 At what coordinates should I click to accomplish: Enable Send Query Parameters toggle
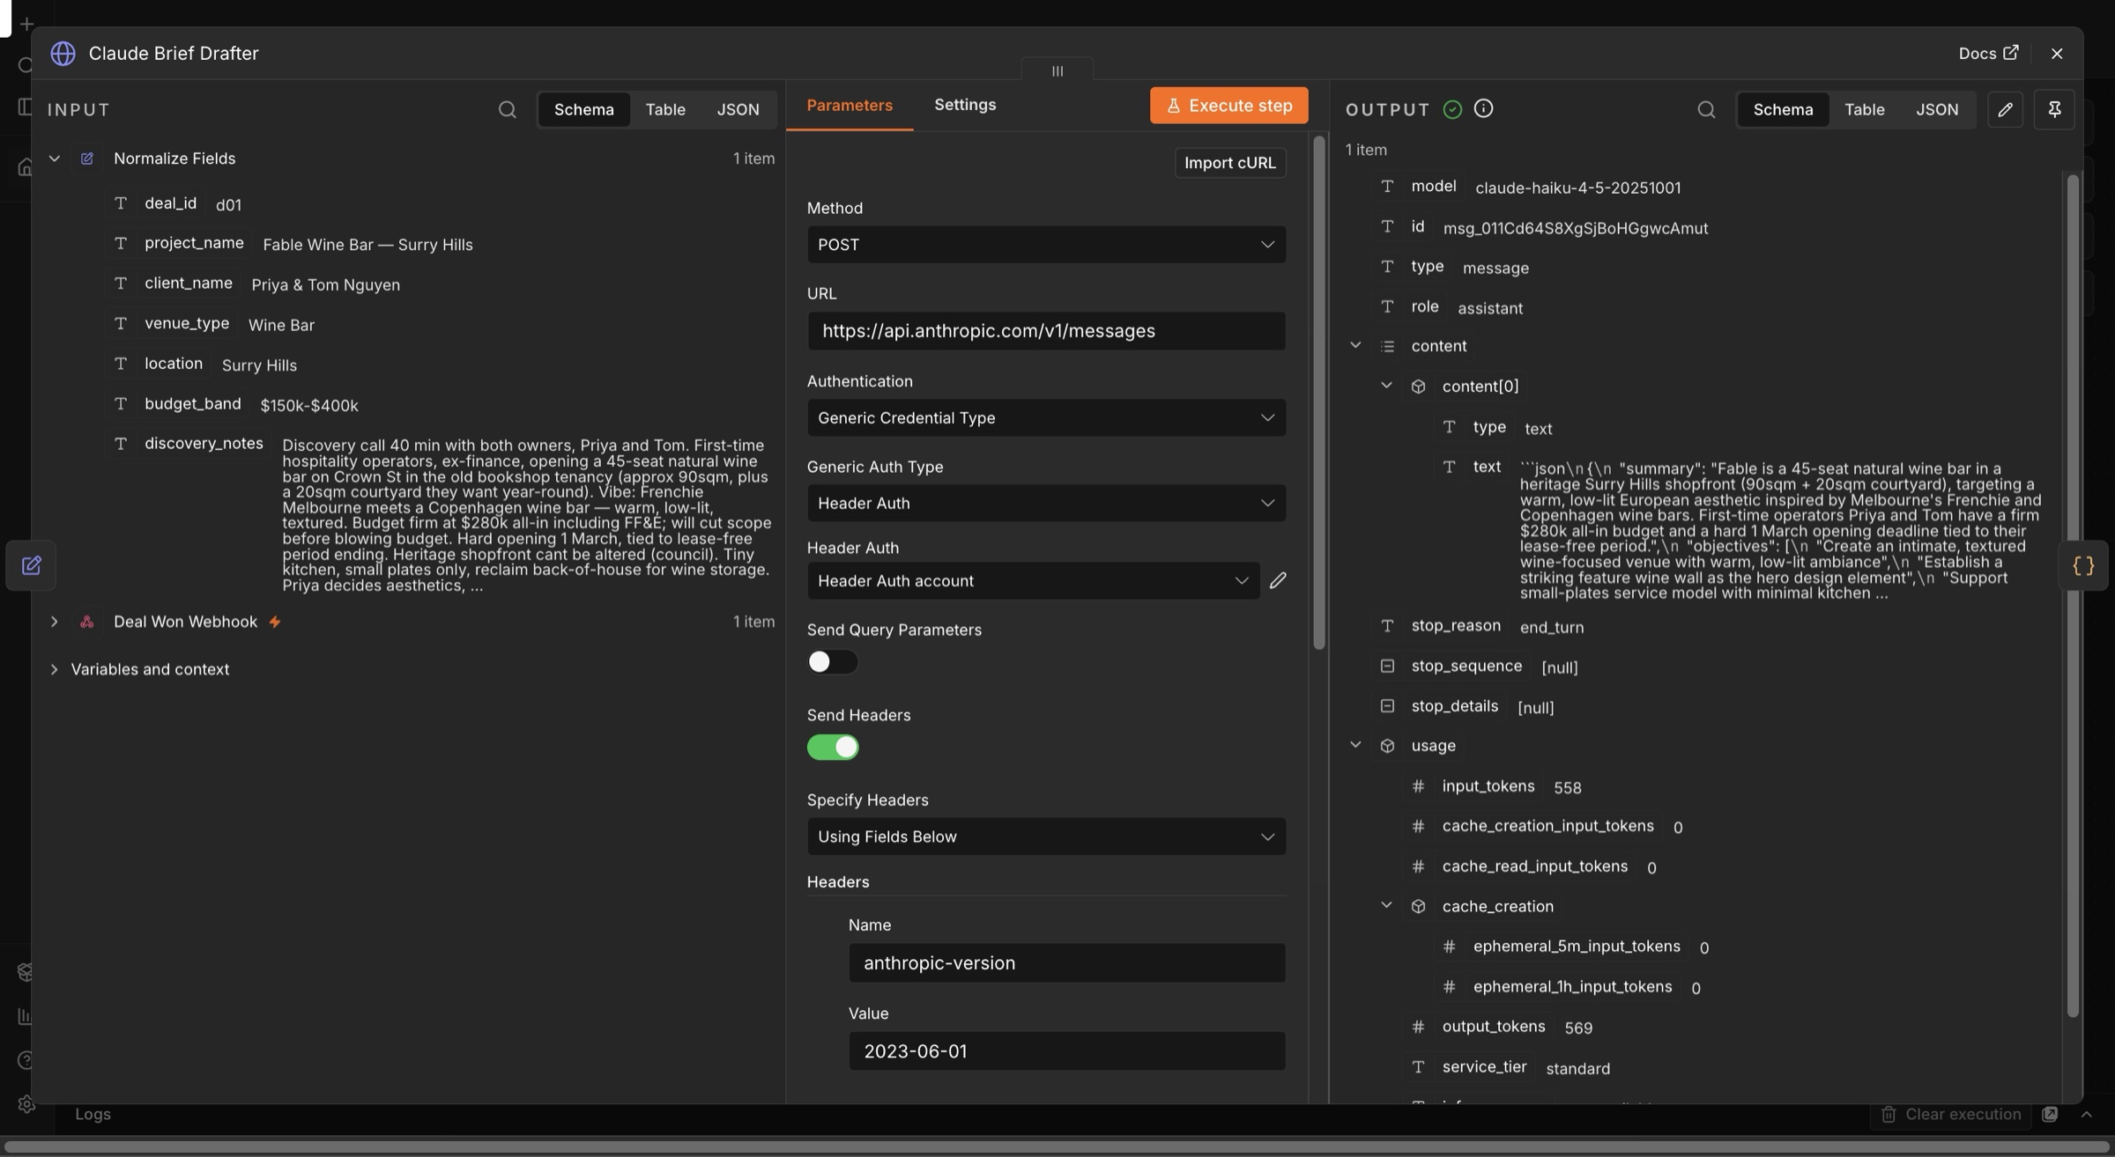(832, 662)
